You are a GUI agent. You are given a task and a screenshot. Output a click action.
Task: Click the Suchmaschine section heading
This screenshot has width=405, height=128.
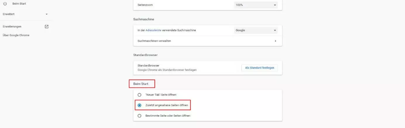click(143, 19)
